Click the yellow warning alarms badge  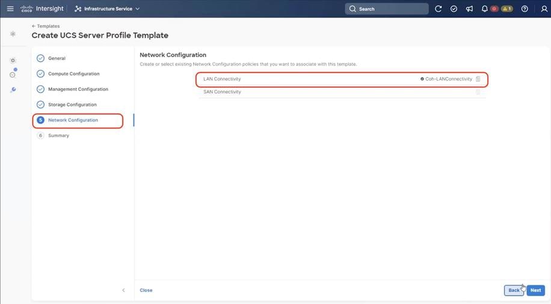[507, 9]
